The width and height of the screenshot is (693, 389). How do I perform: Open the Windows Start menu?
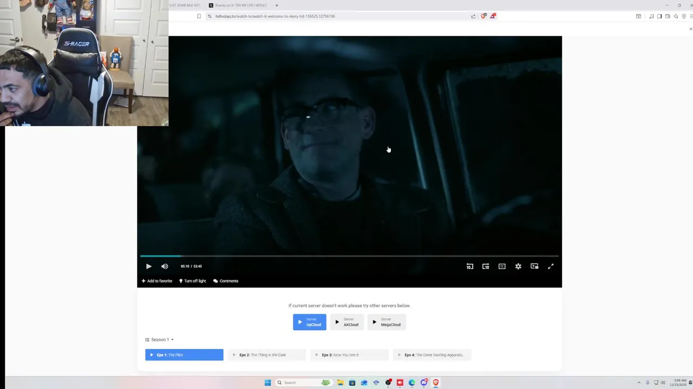click(x=267, y=383)
